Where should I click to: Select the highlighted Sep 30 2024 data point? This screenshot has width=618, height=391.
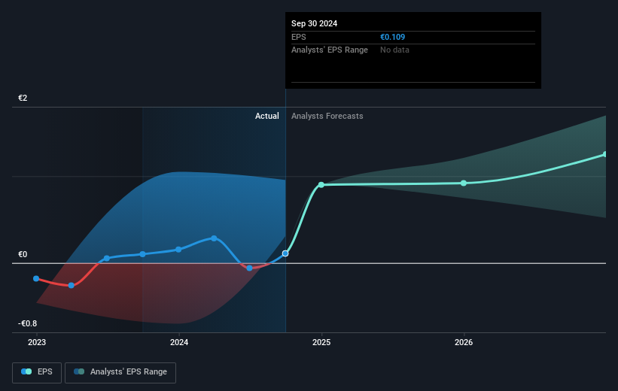(285, 253)
